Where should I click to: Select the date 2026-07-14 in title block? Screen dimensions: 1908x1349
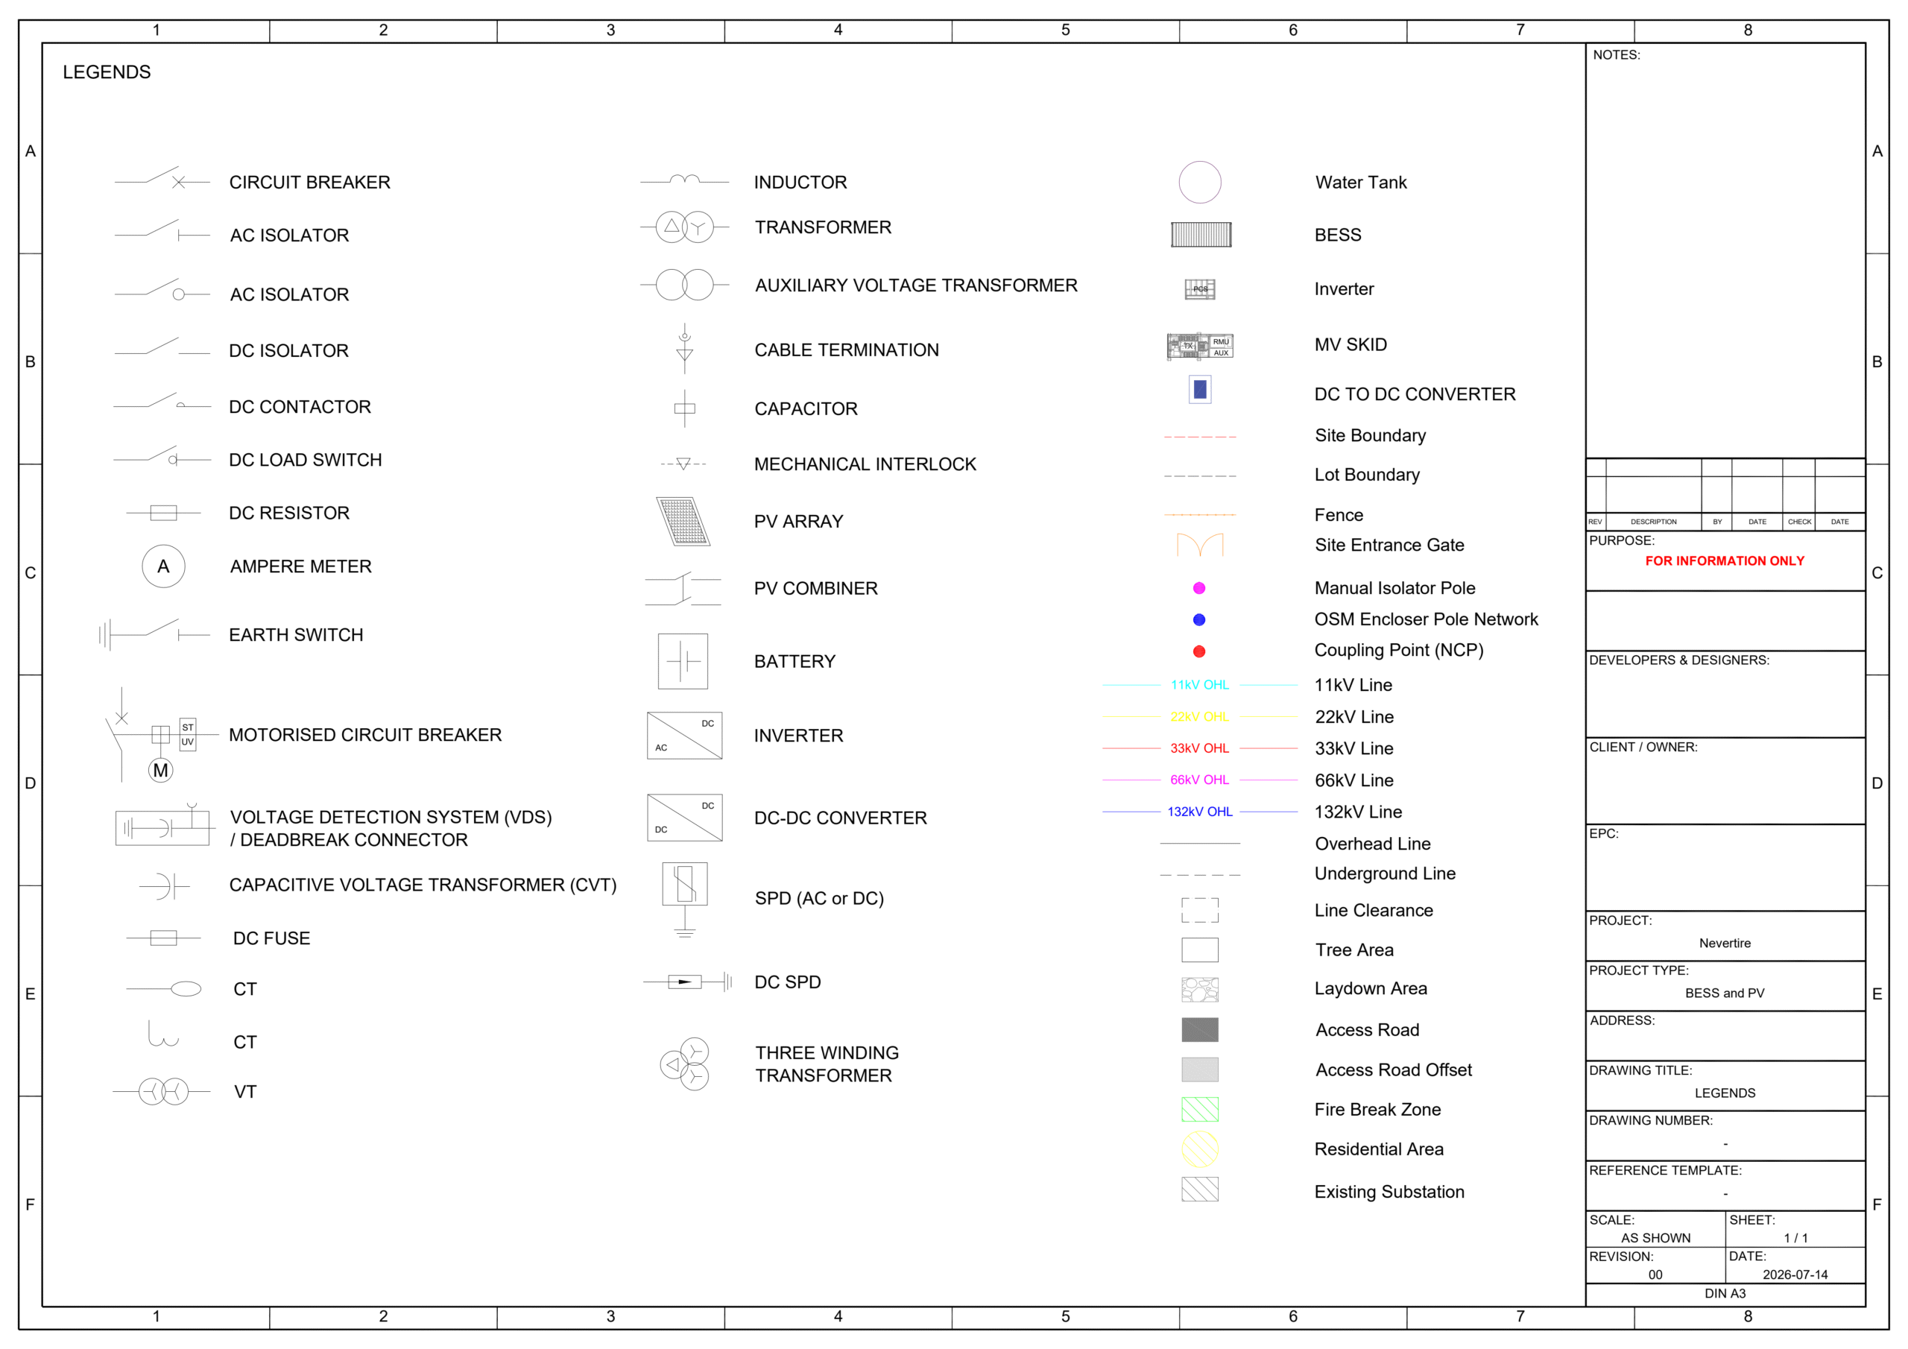point(1795,1275)
